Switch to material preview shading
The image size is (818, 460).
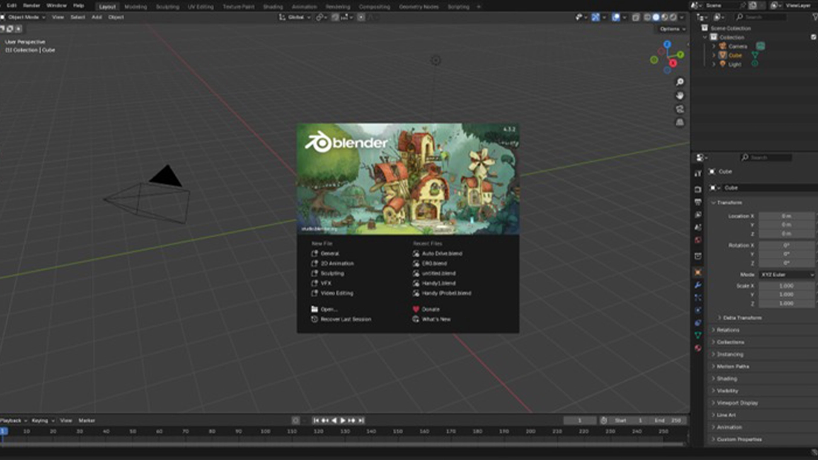[x=665, y=17]
